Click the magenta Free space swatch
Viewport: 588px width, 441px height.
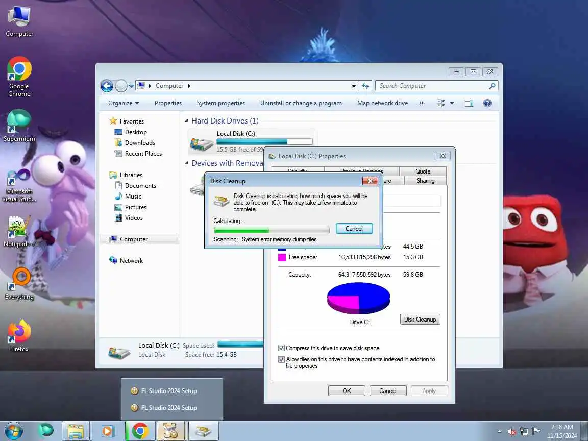282,257
